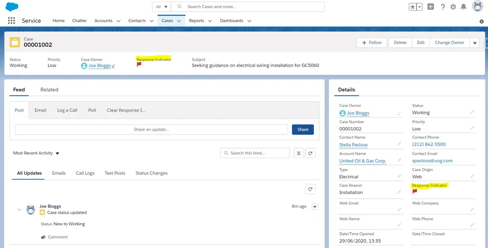Open Clear Response I... action tab
The height and width of the screenshot is (248, 488).
[x=126, y=110]
